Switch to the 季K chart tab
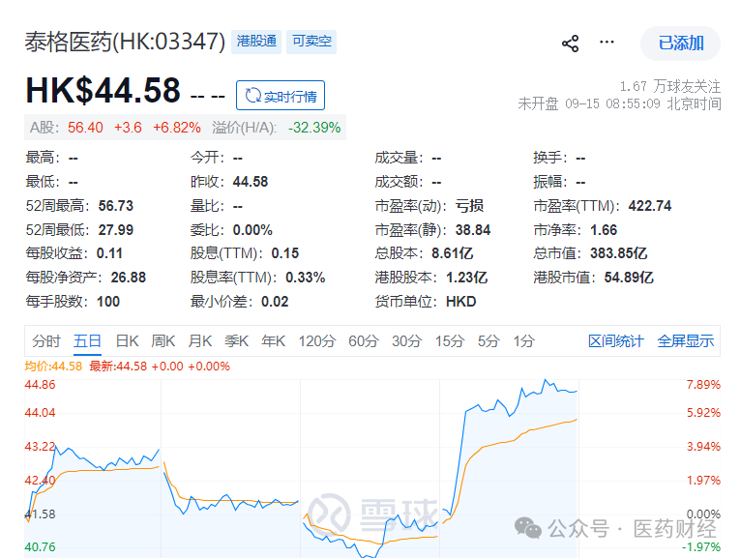740x558 pixels. click(236, 340)
